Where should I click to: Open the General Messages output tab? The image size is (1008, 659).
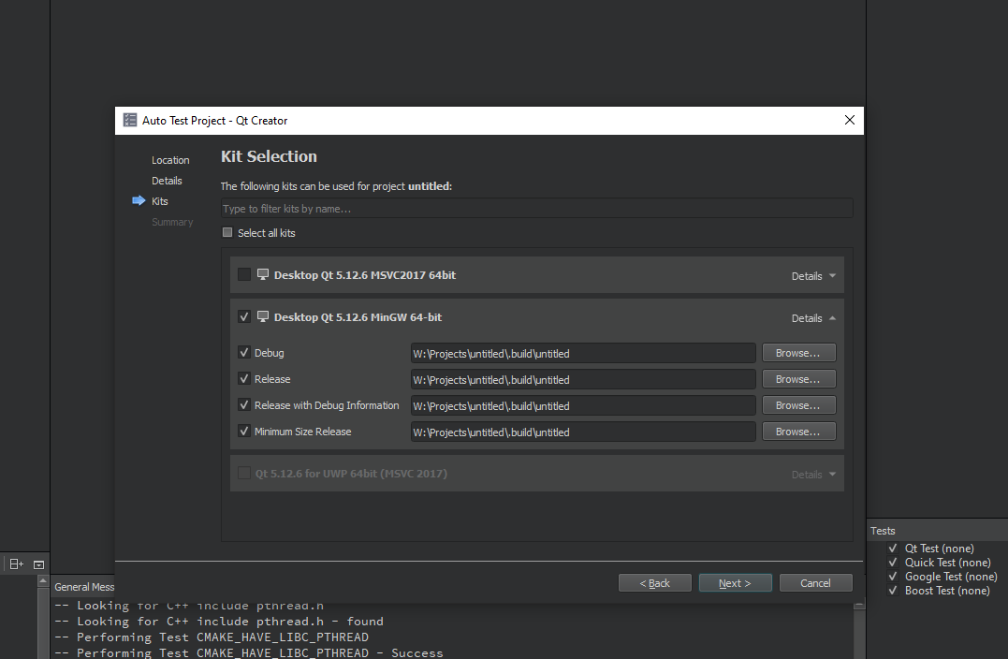[x=84, y=587]
